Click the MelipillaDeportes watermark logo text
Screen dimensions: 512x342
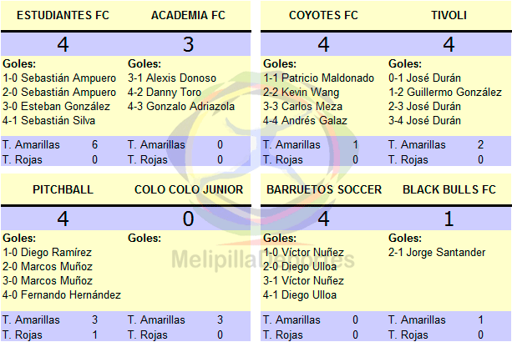263,260
